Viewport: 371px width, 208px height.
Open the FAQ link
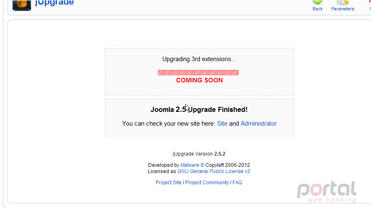click(x=237, y=183)
